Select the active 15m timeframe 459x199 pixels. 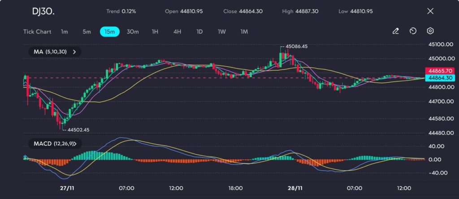[109, 32]
